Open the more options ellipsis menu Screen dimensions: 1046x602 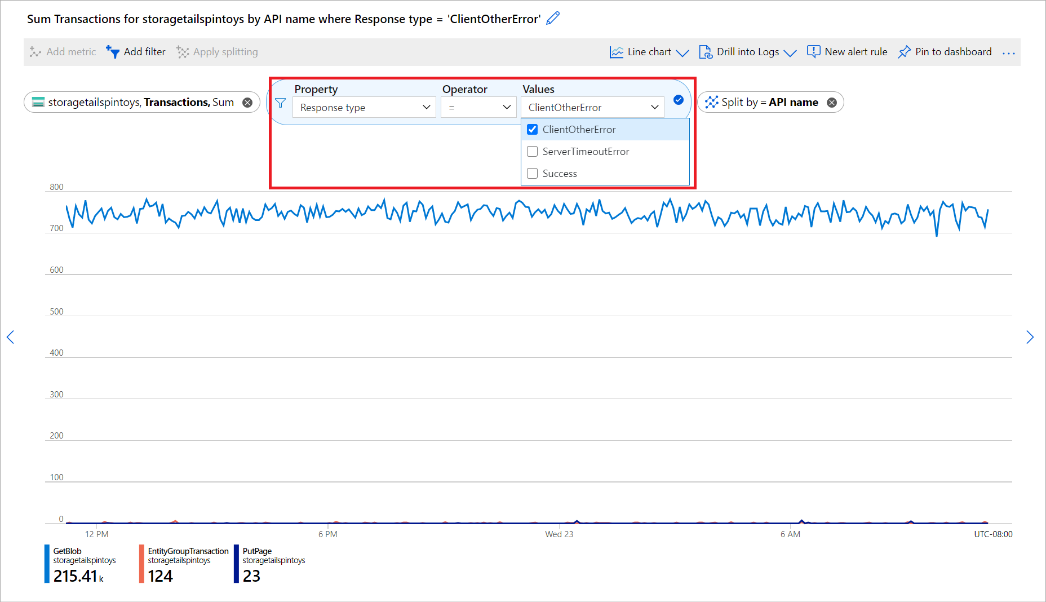[1008, 52]
